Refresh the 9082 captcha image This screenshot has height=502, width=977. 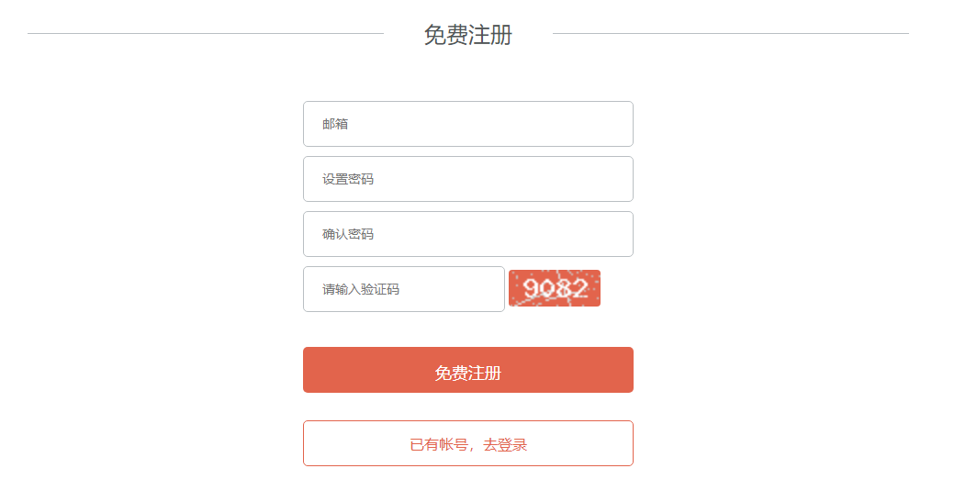(555, 288)
